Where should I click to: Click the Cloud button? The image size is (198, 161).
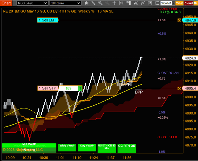188,3
